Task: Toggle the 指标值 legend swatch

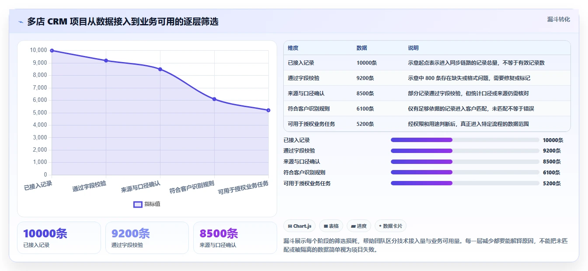Action: coord(138,204)
